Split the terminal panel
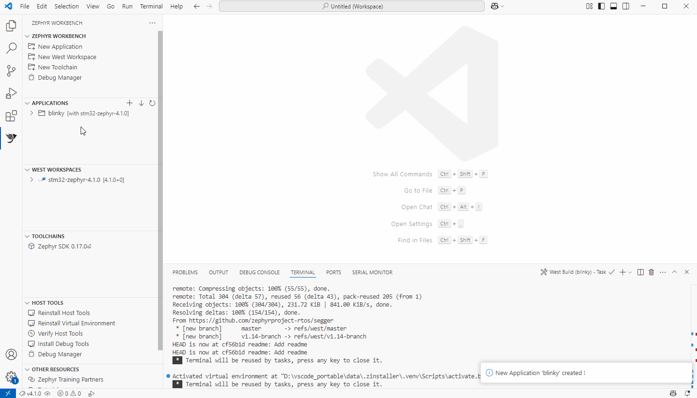Image resolution: width=697 pixels, height=398 pixels. [640, 272]
